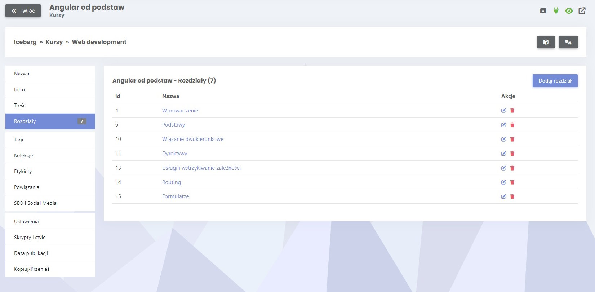Open the Treść sidebar item

(50, 105)
